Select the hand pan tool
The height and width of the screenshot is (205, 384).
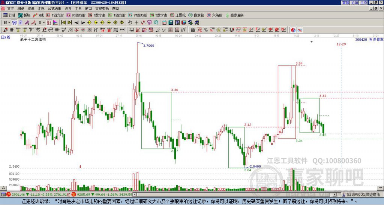pos(130,23)
